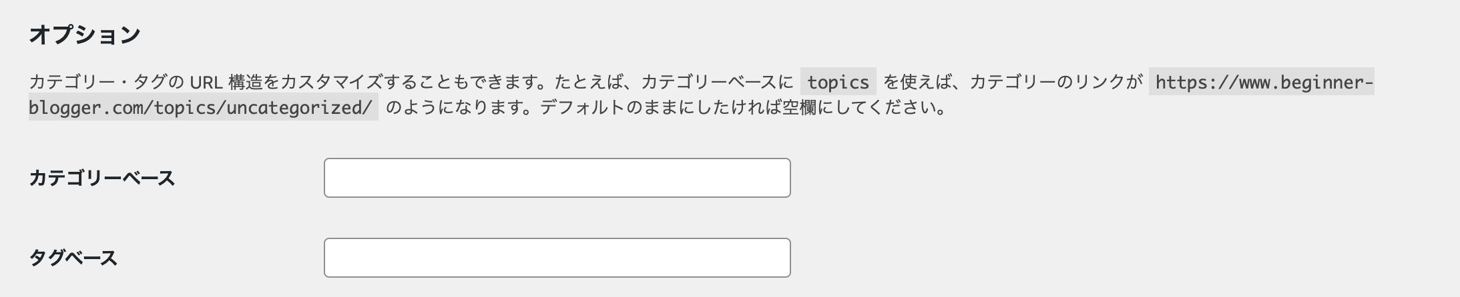Focus the タグベース text box
Screen dimensions: 1460x297
click(557, 258)
